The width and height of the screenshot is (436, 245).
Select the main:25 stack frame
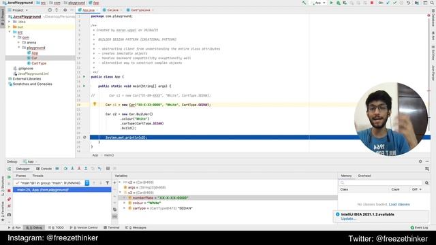[62, 190]
